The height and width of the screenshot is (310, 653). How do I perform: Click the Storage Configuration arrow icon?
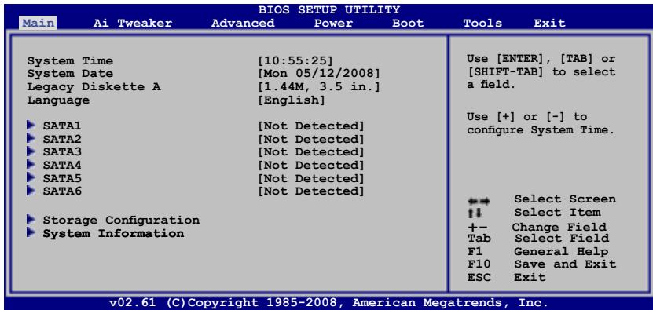click(31, 219)
